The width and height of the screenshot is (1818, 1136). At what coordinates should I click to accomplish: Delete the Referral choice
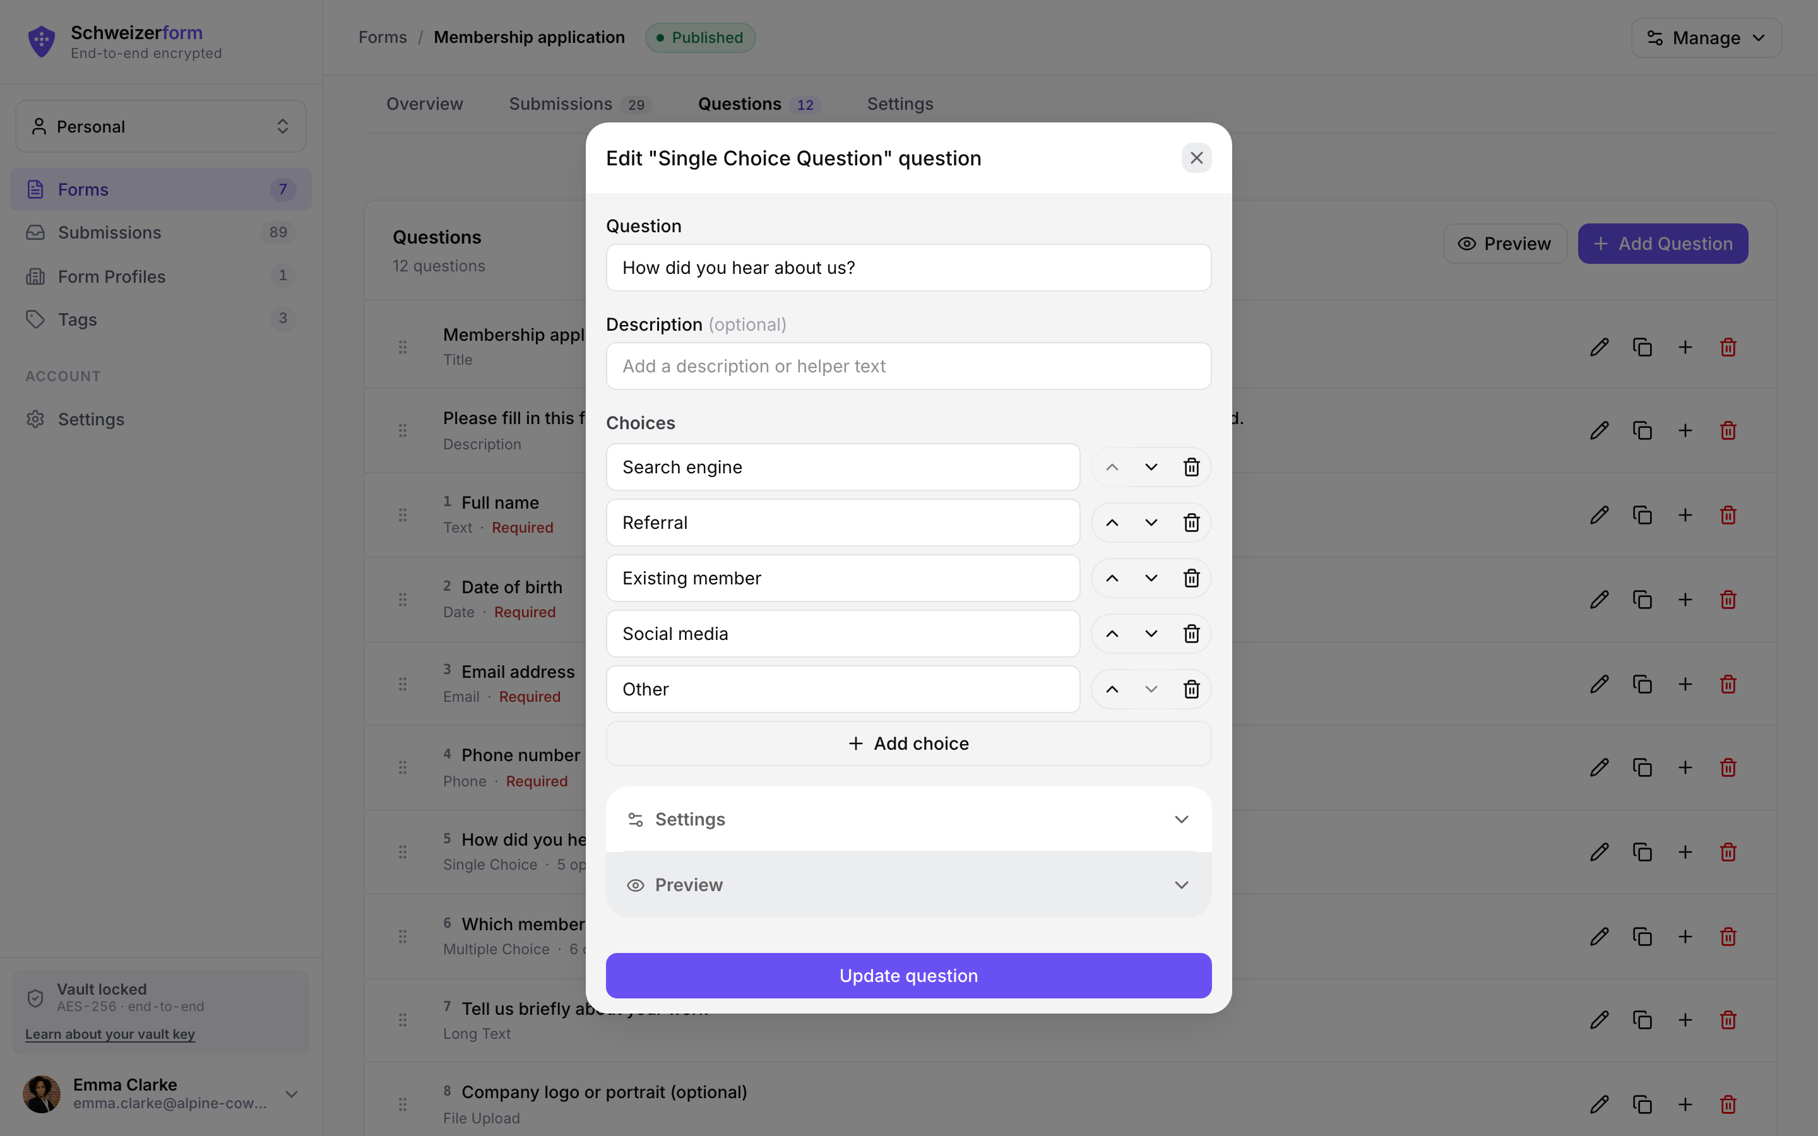1191,523
